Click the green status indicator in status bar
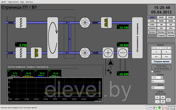176x110 pixels. [159, 107]
